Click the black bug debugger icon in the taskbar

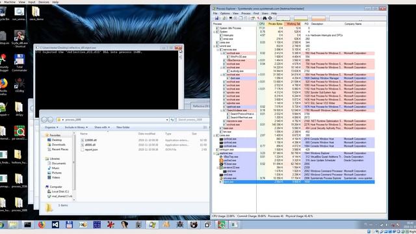pyautogui.click(x=180, y=225)
